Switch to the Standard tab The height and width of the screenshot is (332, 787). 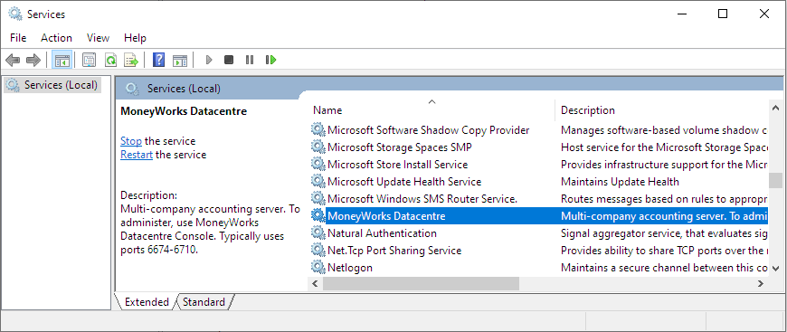click(204, 302)
